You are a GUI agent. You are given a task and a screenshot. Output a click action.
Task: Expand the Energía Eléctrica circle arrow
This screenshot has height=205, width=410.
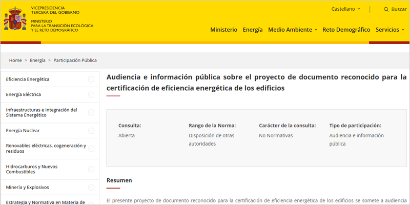[x=91, y=95]
